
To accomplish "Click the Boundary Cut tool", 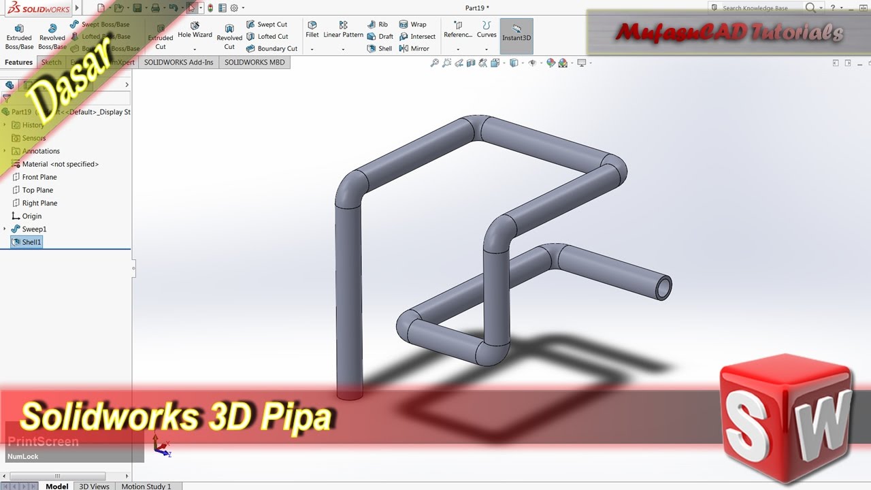I will coord(272,49).
